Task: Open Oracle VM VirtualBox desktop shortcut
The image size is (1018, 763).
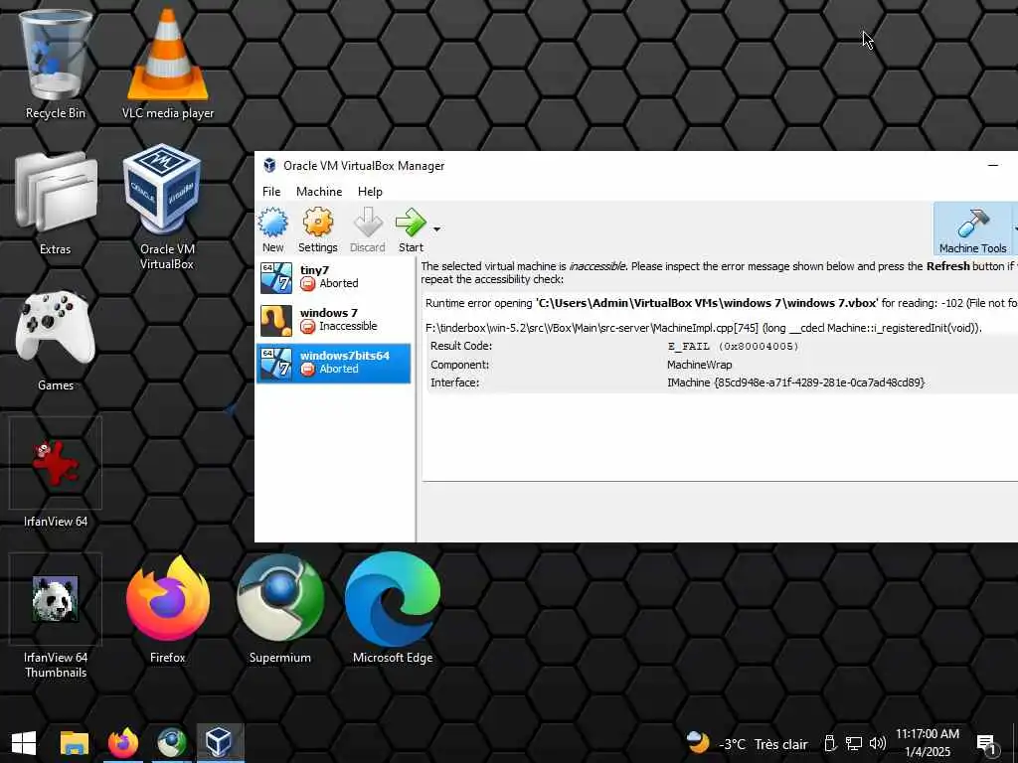Action: tap(167, 208)
